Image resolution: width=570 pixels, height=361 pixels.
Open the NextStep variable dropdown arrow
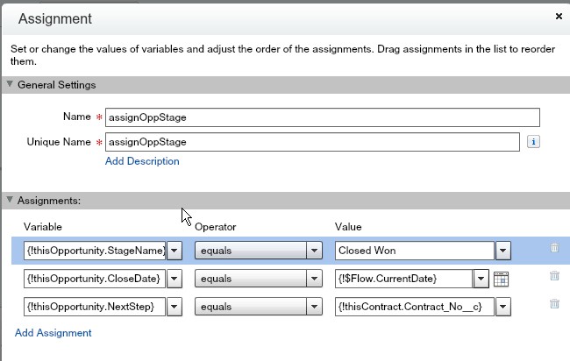tap(175, 306)
